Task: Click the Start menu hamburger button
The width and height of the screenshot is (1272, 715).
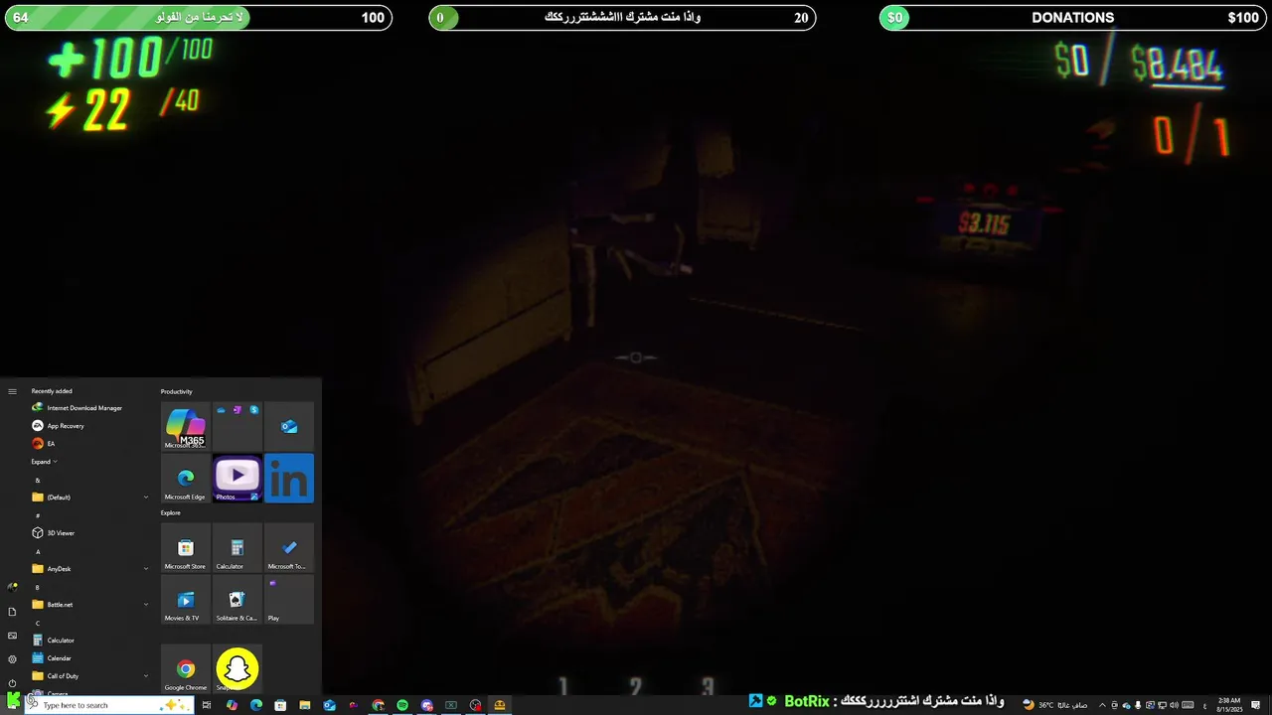Action: (x=12, y=391)
